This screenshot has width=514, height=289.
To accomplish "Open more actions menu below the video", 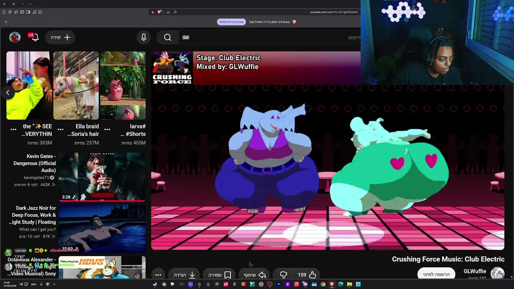I will (x=158, y=275).
